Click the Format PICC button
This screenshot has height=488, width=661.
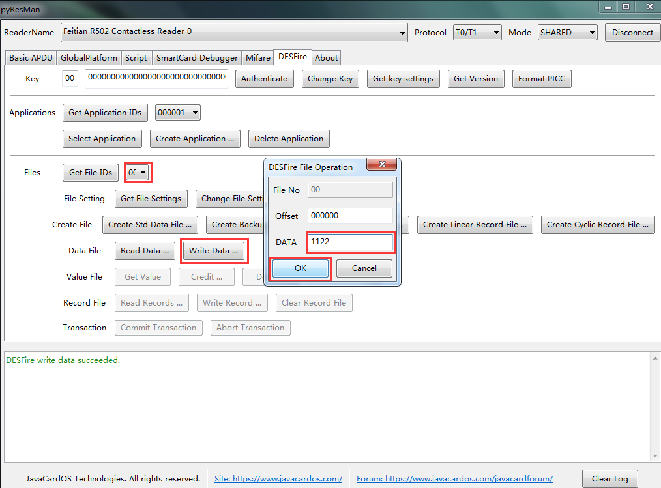coord(542,79)
